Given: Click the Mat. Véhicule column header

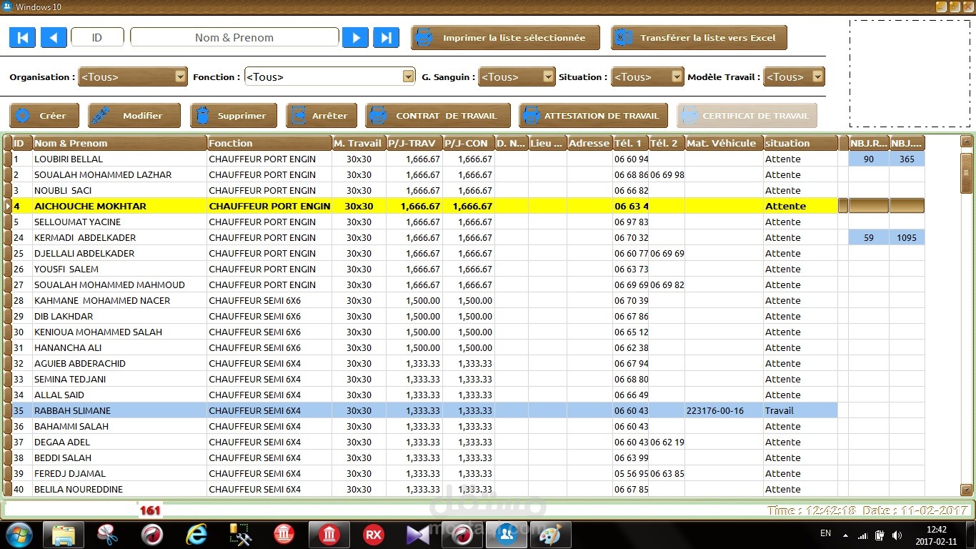Looking at the screenshot, I should click(x=724, y=143).
